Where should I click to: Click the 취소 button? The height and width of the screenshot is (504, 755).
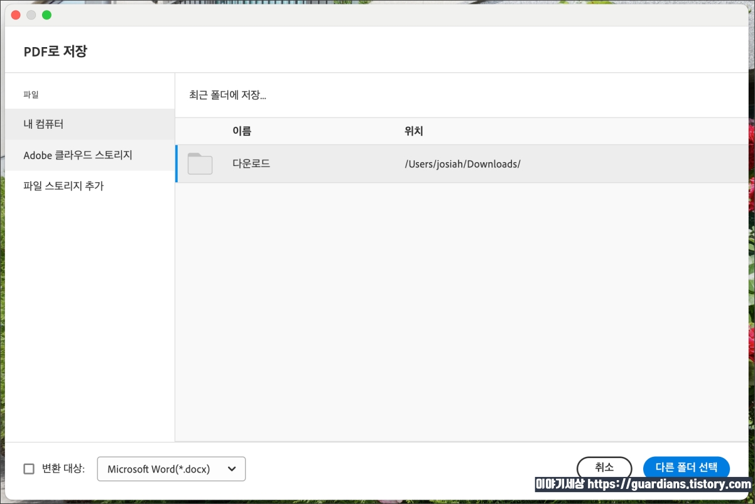coord(604,468)
